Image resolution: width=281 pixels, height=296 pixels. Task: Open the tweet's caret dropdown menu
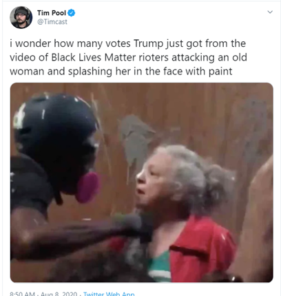point(270,12)
